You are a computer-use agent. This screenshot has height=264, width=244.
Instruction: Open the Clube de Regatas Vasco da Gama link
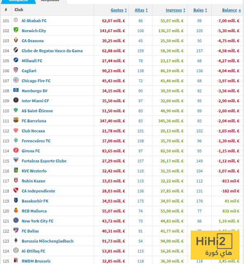(x=52, y=51)
